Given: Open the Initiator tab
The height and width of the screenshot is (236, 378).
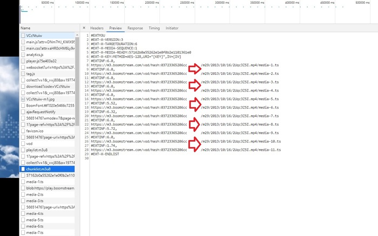Looking at the screenshot, I should pos(172,28).
